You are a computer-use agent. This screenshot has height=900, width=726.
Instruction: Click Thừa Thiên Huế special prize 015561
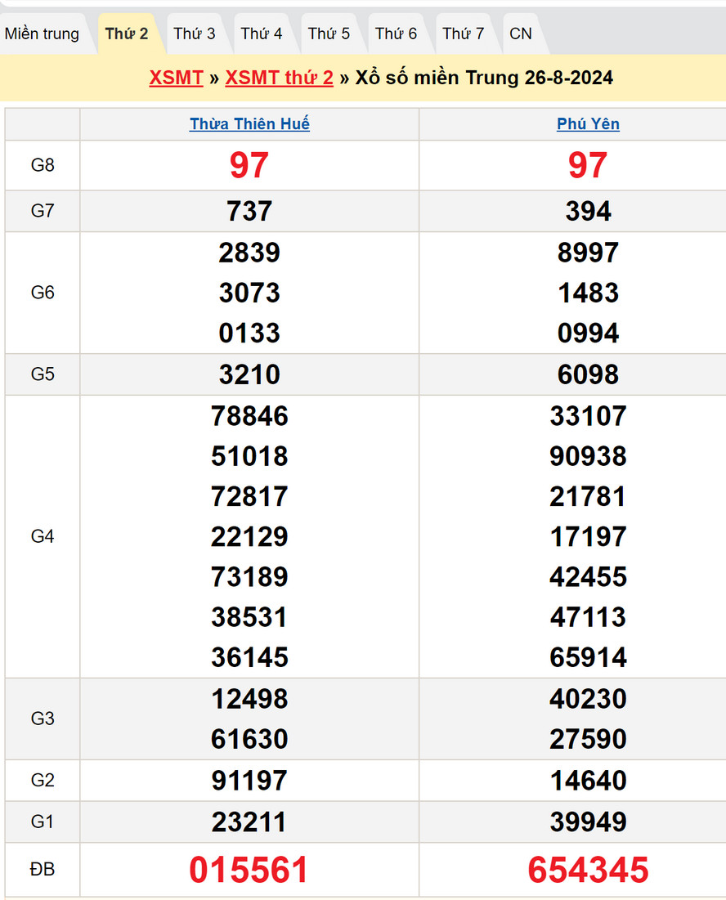249,870
